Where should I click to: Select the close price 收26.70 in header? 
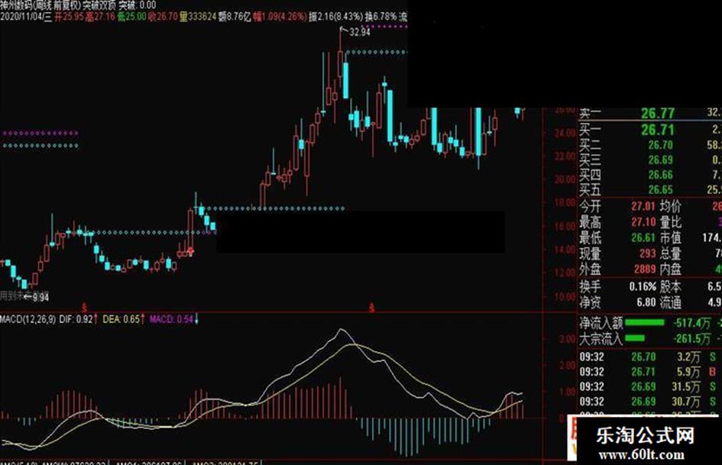point(163,17)
